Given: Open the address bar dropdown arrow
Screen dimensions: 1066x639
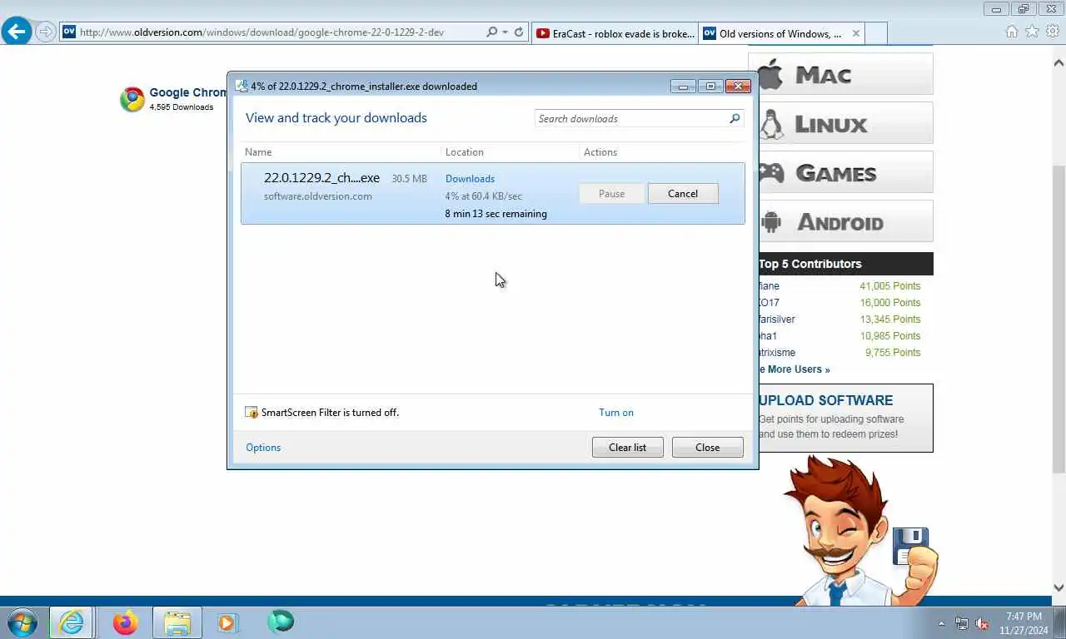Looking at the screenshot, I should point(505,32).
